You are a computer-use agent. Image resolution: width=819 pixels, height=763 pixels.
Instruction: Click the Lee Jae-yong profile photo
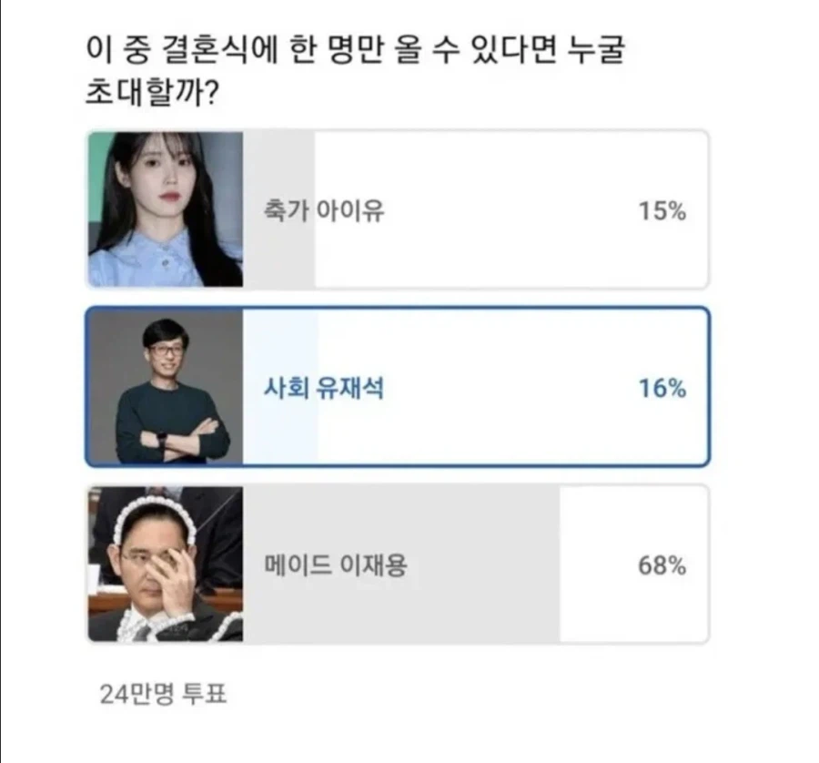coord(164,565)
